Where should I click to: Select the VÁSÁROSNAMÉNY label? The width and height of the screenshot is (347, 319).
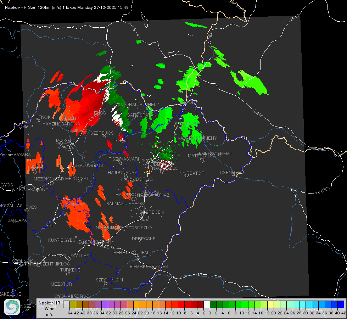click(197, 138)
